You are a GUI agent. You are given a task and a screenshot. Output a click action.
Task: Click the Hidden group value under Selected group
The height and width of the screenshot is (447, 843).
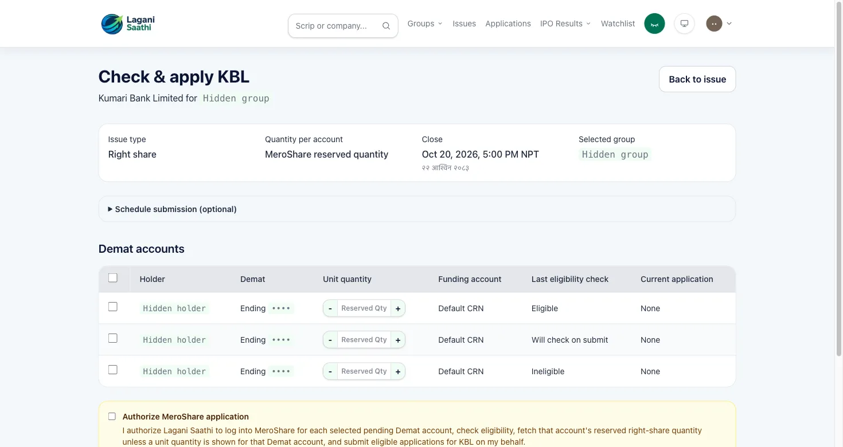(615, 155)
